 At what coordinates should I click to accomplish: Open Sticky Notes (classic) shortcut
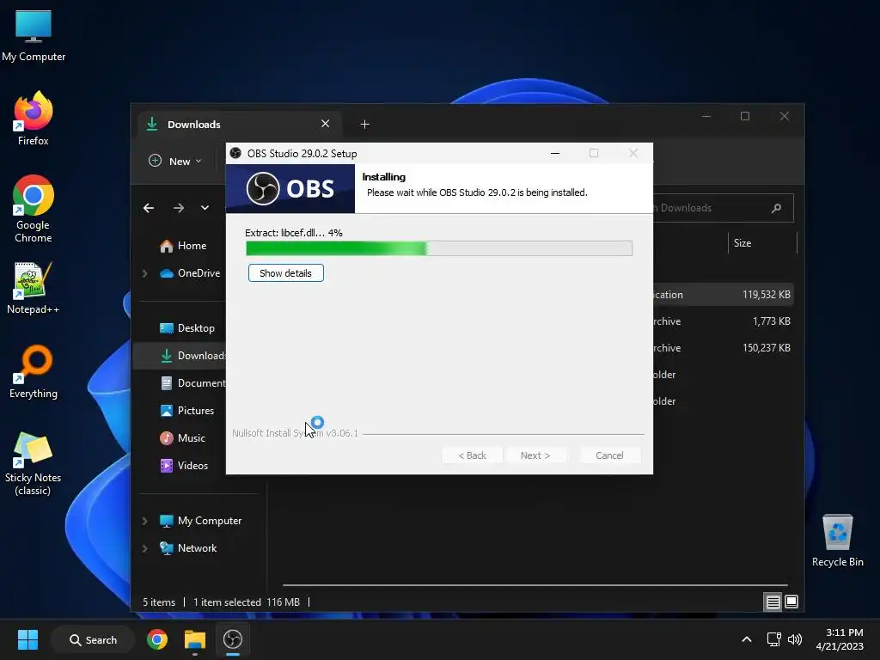(34, 463)
